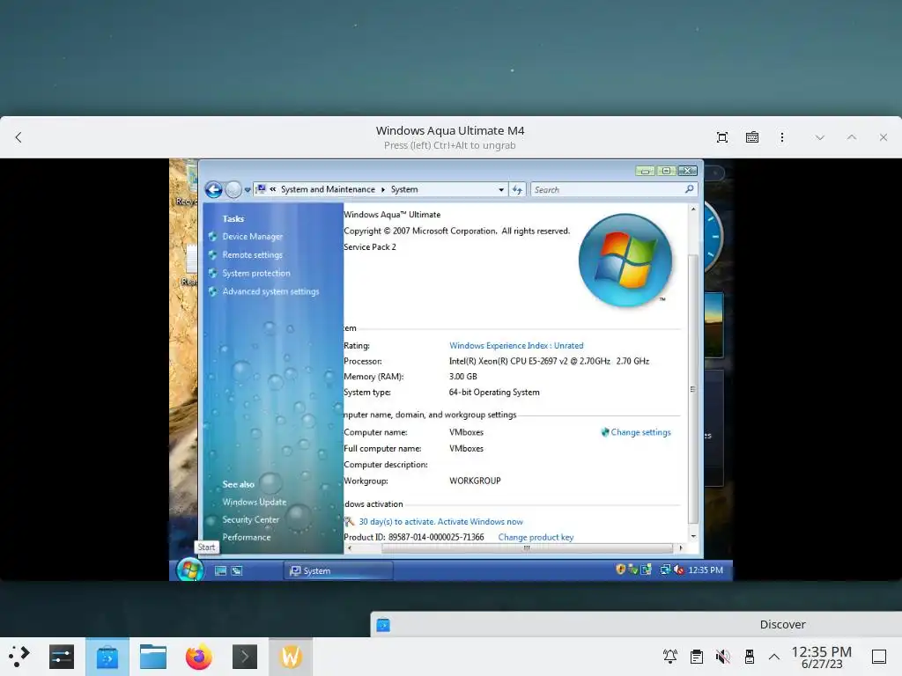Click the vertical scrollbar thumb
The width and height of the screenshot is (902, 676).
coord(693,388)
